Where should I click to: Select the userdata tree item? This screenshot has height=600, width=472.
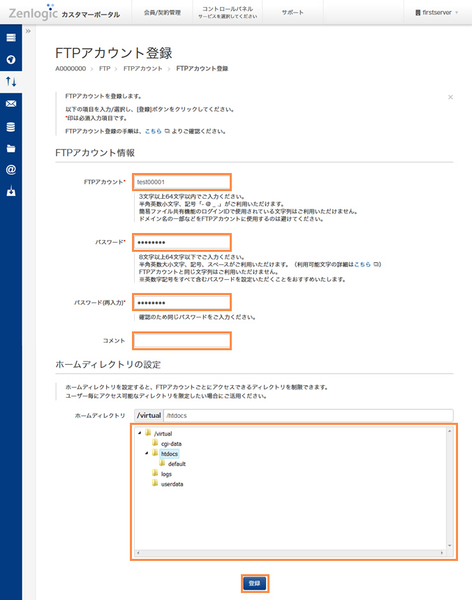tap(172, 484)
